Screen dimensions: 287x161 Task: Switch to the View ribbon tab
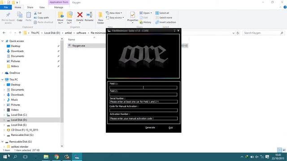point(42,7)
